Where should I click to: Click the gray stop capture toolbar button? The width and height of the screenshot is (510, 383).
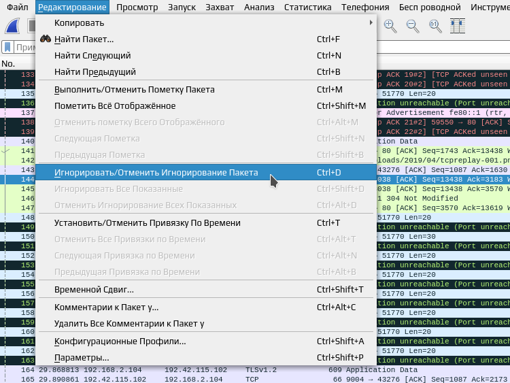point(31,26)
